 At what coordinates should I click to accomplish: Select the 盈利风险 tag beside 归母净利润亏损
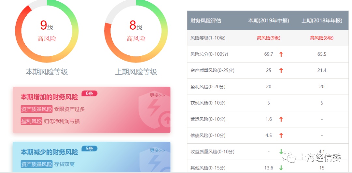coord(31,121)
